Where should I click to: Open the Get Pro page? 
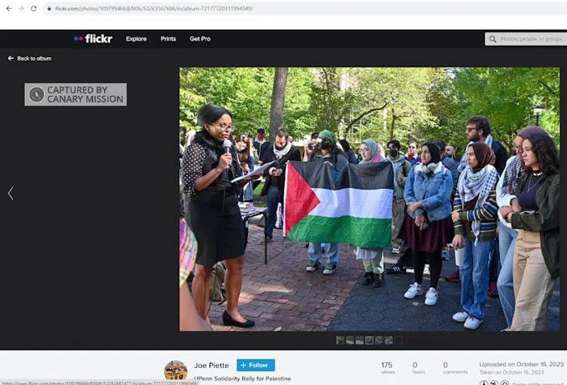[x=200, y=39]
